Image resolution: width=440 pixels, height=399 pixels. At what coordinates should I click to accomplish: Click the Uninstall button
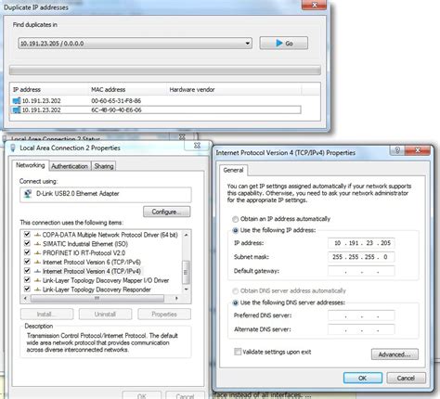[105, 315]
